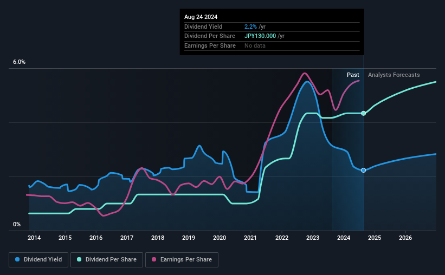This screenshot has width=445, height=275.
Task: Click the 2019 x-axis label
Action: (x=189, y=238)
